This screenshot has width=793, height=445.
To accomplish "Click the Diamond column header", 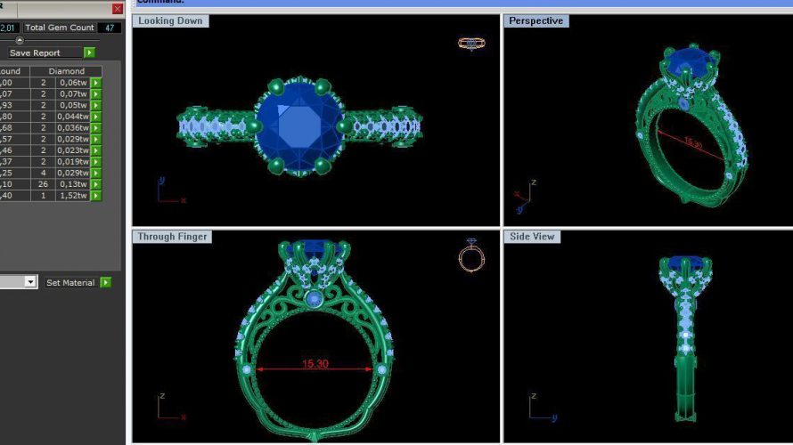I will [67, 71].
